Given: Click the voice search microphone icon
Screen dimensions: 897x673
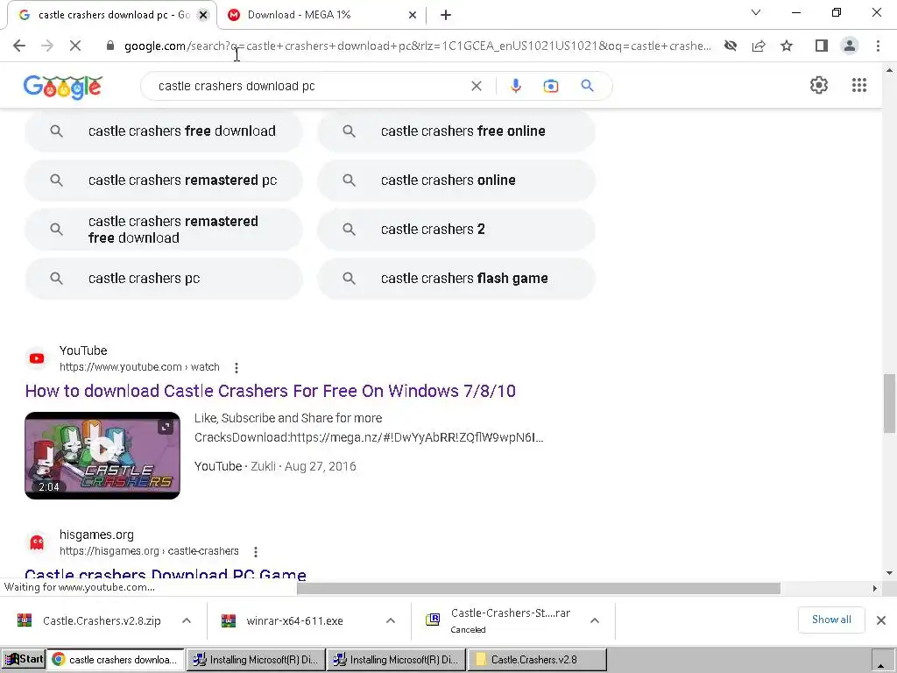Looking at the screenshot, I should coord(515,86).
